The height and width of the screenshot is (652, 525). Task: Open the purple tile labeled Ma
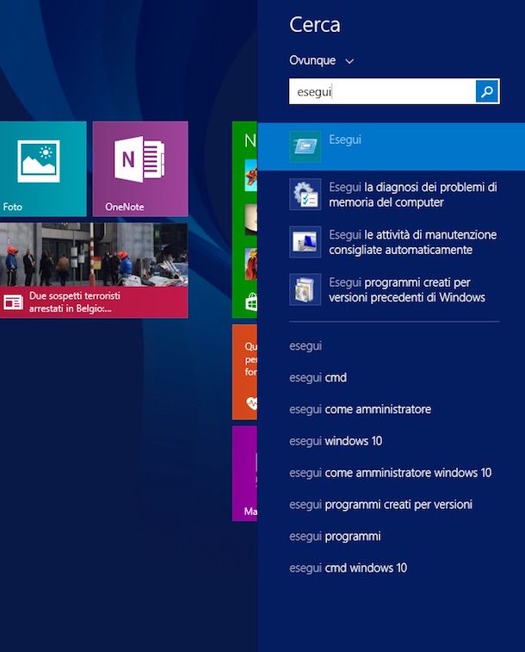pos(244,473)
